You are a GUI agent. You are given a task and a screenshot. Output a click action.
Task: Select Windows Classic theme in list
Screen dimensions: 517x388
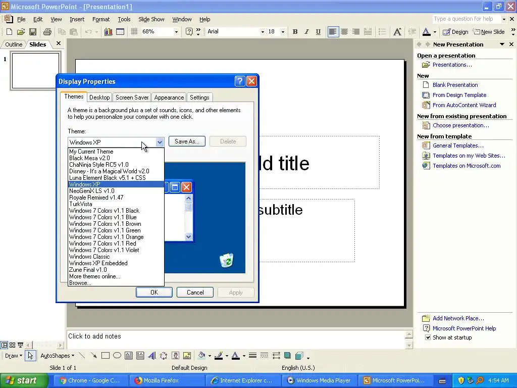116,256
